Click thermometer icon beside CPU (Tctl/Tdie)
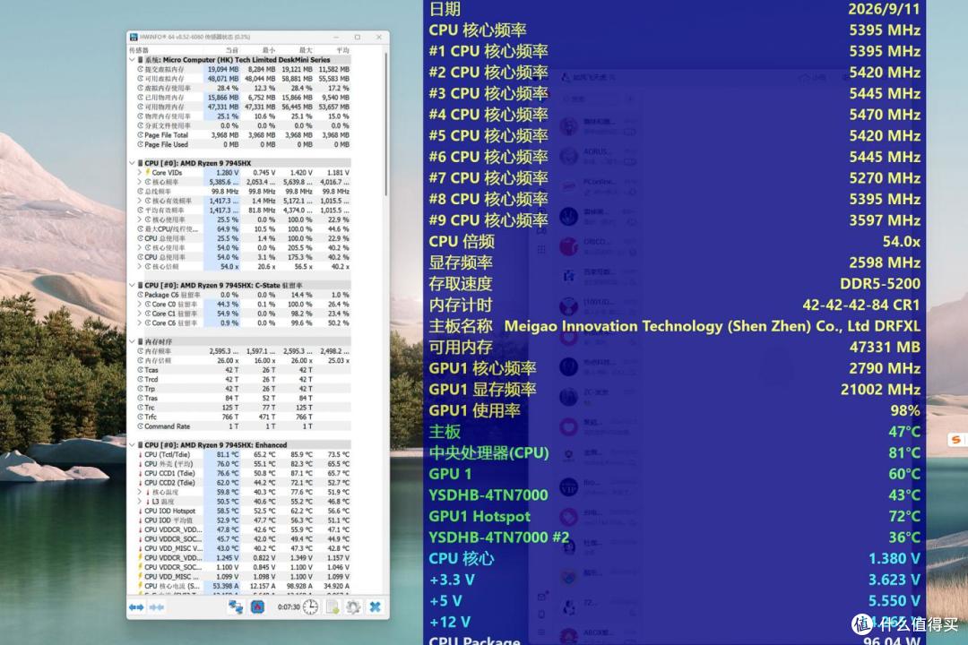Screen dimensions: 968x645 pyautogui.click(x=140, y=454)
